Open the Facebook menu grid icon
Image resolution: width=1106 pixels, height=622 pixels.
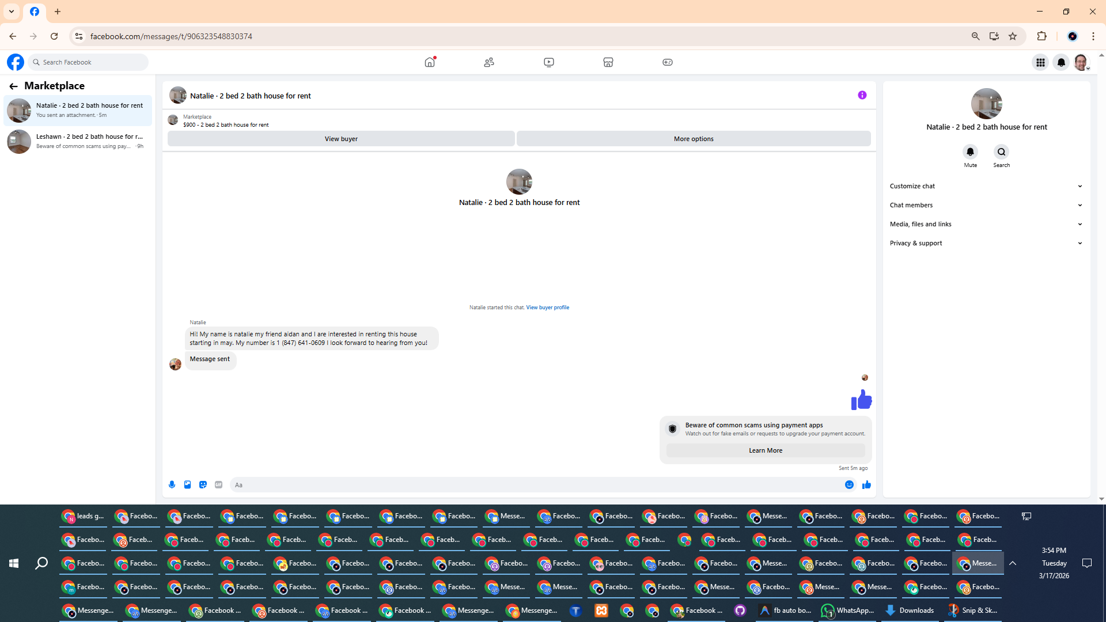click(1040, 62)
